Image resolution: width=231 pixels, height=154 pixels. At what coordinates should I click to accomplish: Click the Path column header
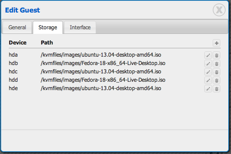click(x=47, y=43)
